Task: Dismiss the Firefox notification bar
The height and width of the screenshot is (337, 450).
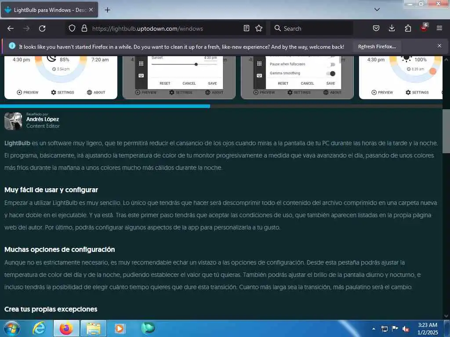Action: coord(439,46)
